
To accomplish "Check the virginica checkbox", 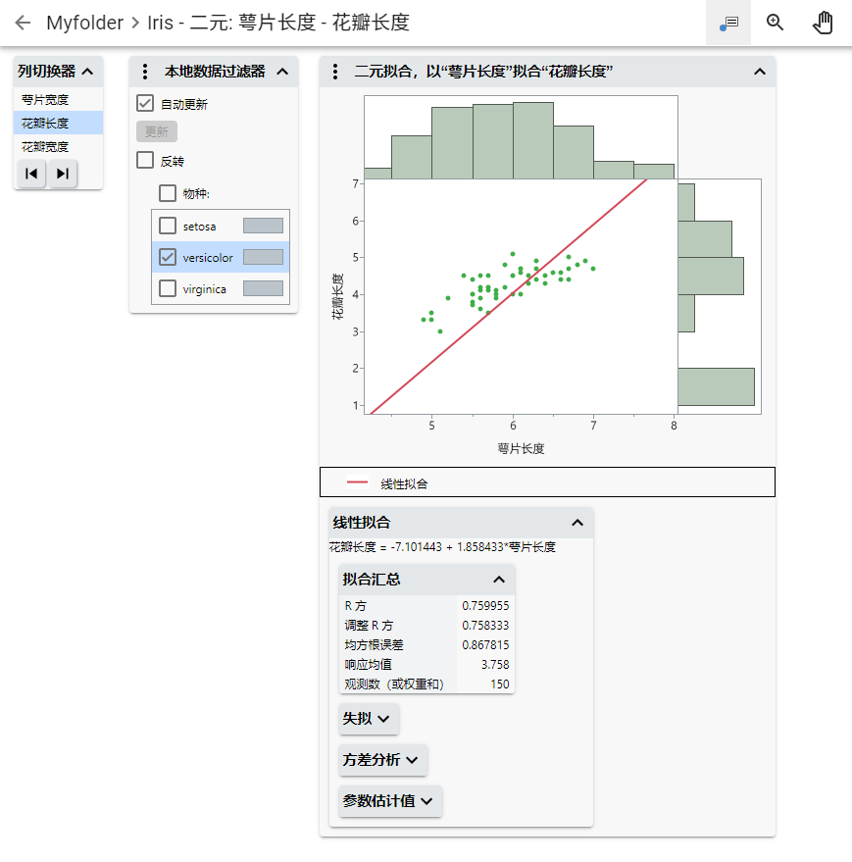I will (168, 288).
